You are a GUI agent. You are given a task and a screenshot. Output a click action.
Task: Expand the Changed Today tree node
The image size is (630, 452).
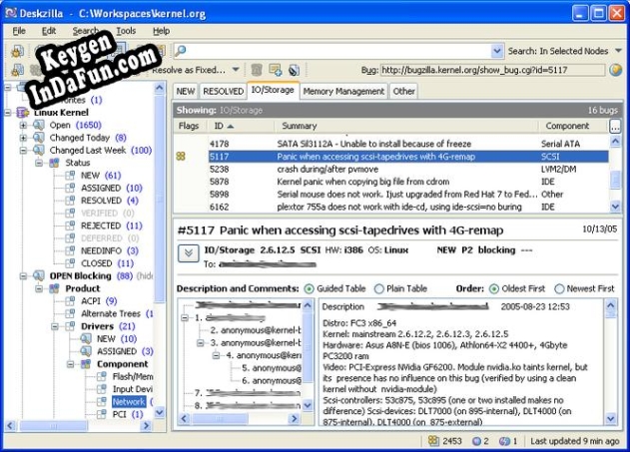tap(23, 138)
